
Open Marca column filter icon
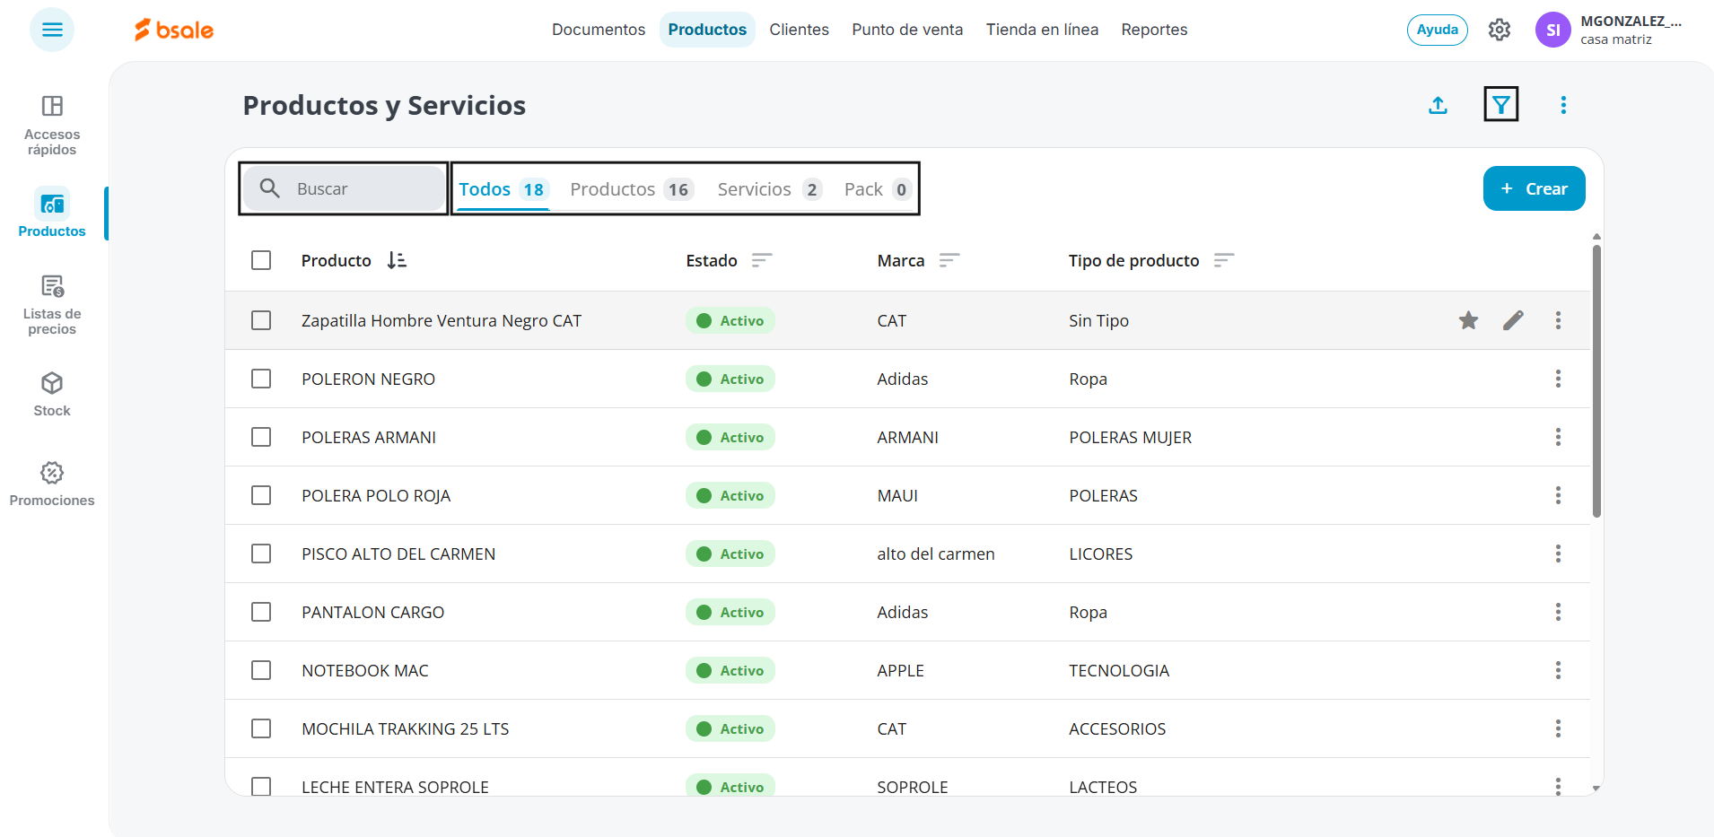click(x=949, y=260)
